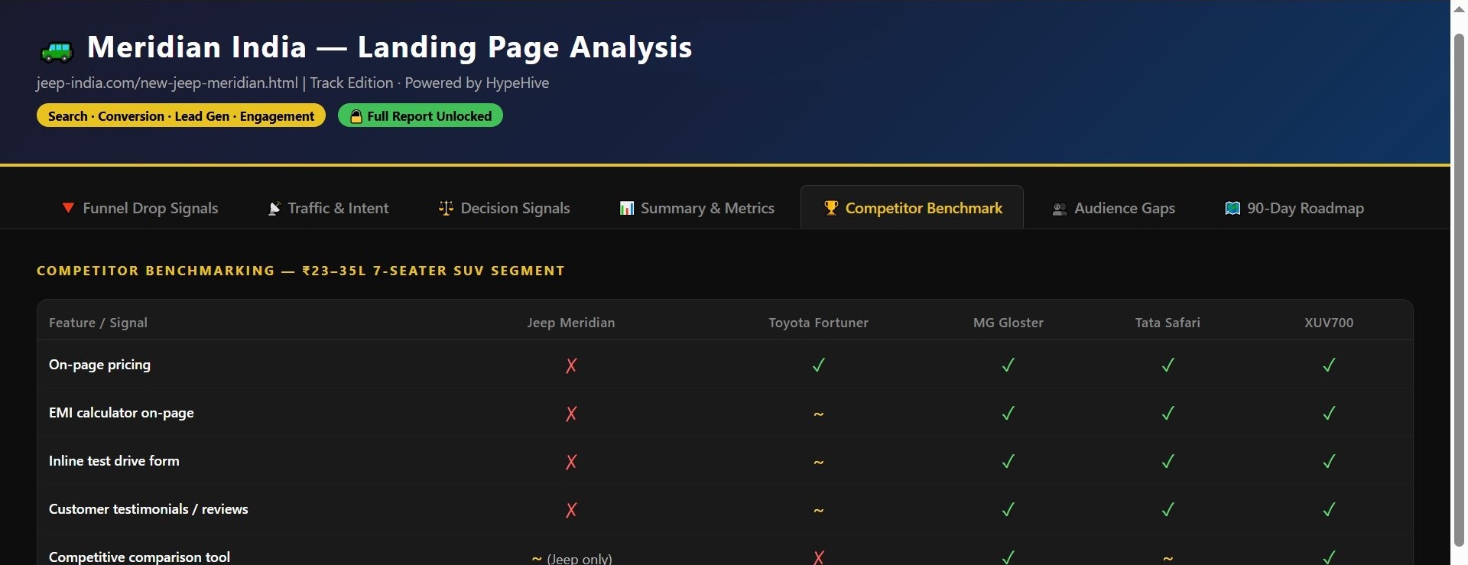The image size is (1468, 565).
Task: Click the Toyota Fortuner column header
Action: [818, 323]
